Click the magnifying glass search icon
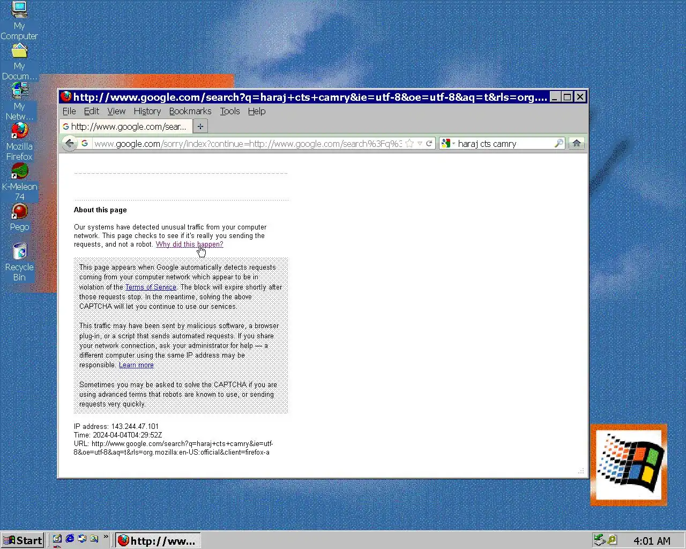686x549 pixels. [558, 143]
